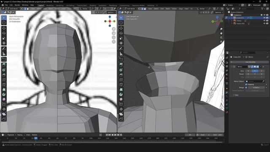Open the Output properties tab
Image resolution: width=270 pixels, height=152 pixels.
(x=227, y=67)
